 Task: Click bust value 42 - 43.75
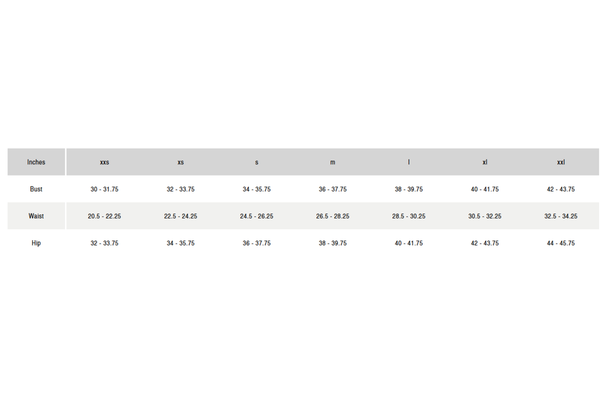click(x=561, y=189)
